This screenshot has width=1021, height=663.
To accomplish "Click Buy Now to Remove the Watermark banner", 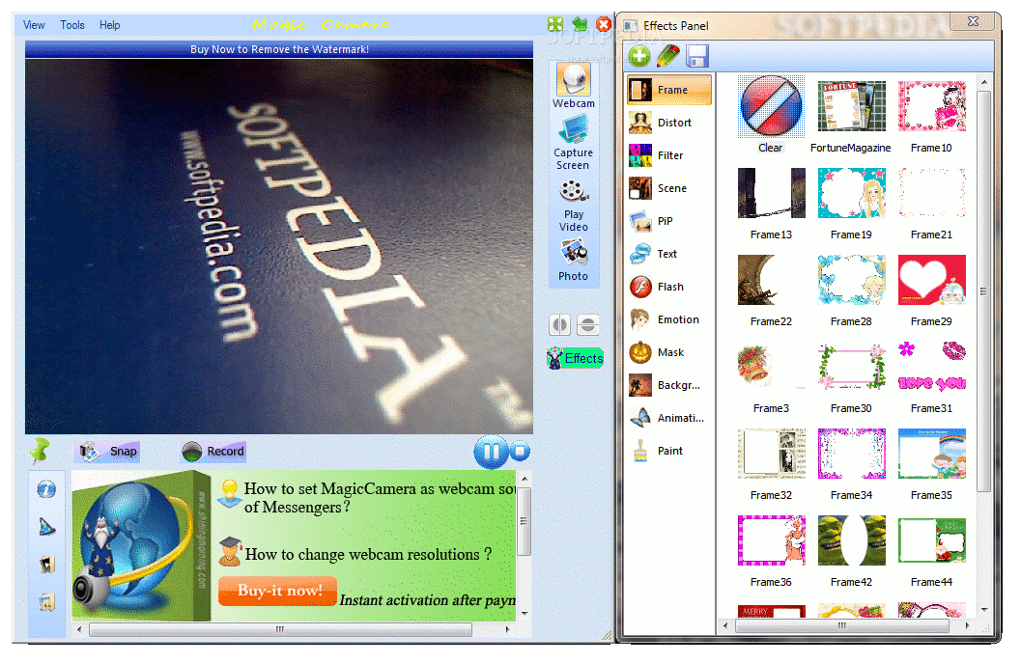I will pos(279,49).
